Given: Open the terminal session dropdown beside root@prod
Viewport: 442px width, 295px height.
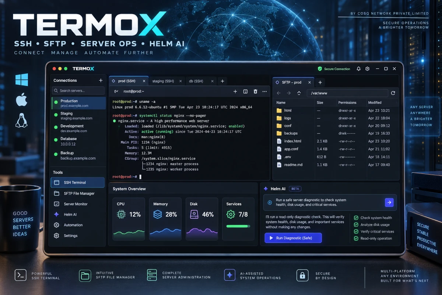Looking at the screenshot, I should tap(116, 91).
